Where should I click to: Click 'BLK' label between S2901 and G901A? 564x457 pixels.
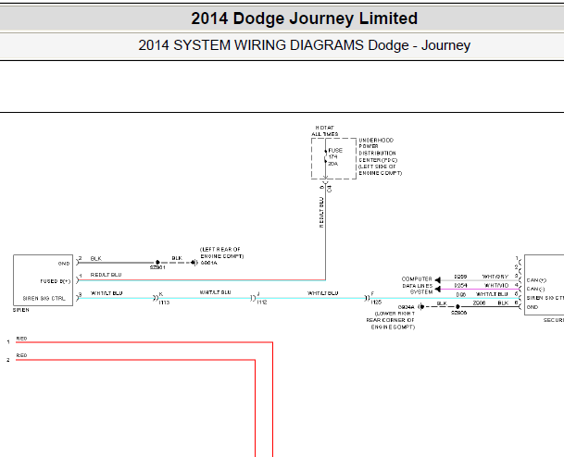tap(177, 258)
